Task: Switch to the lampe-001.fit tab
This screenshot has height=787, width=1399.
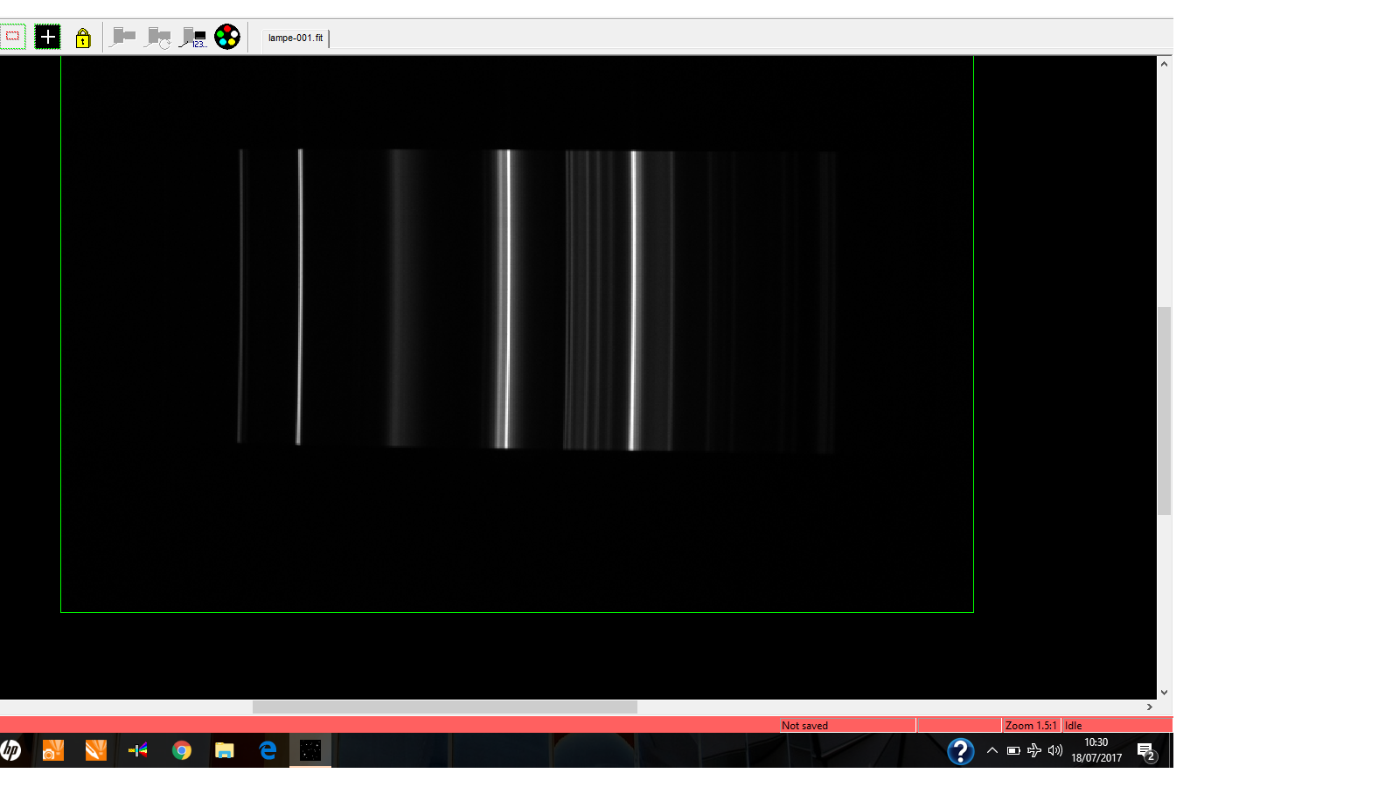Action: coord(296,38)
